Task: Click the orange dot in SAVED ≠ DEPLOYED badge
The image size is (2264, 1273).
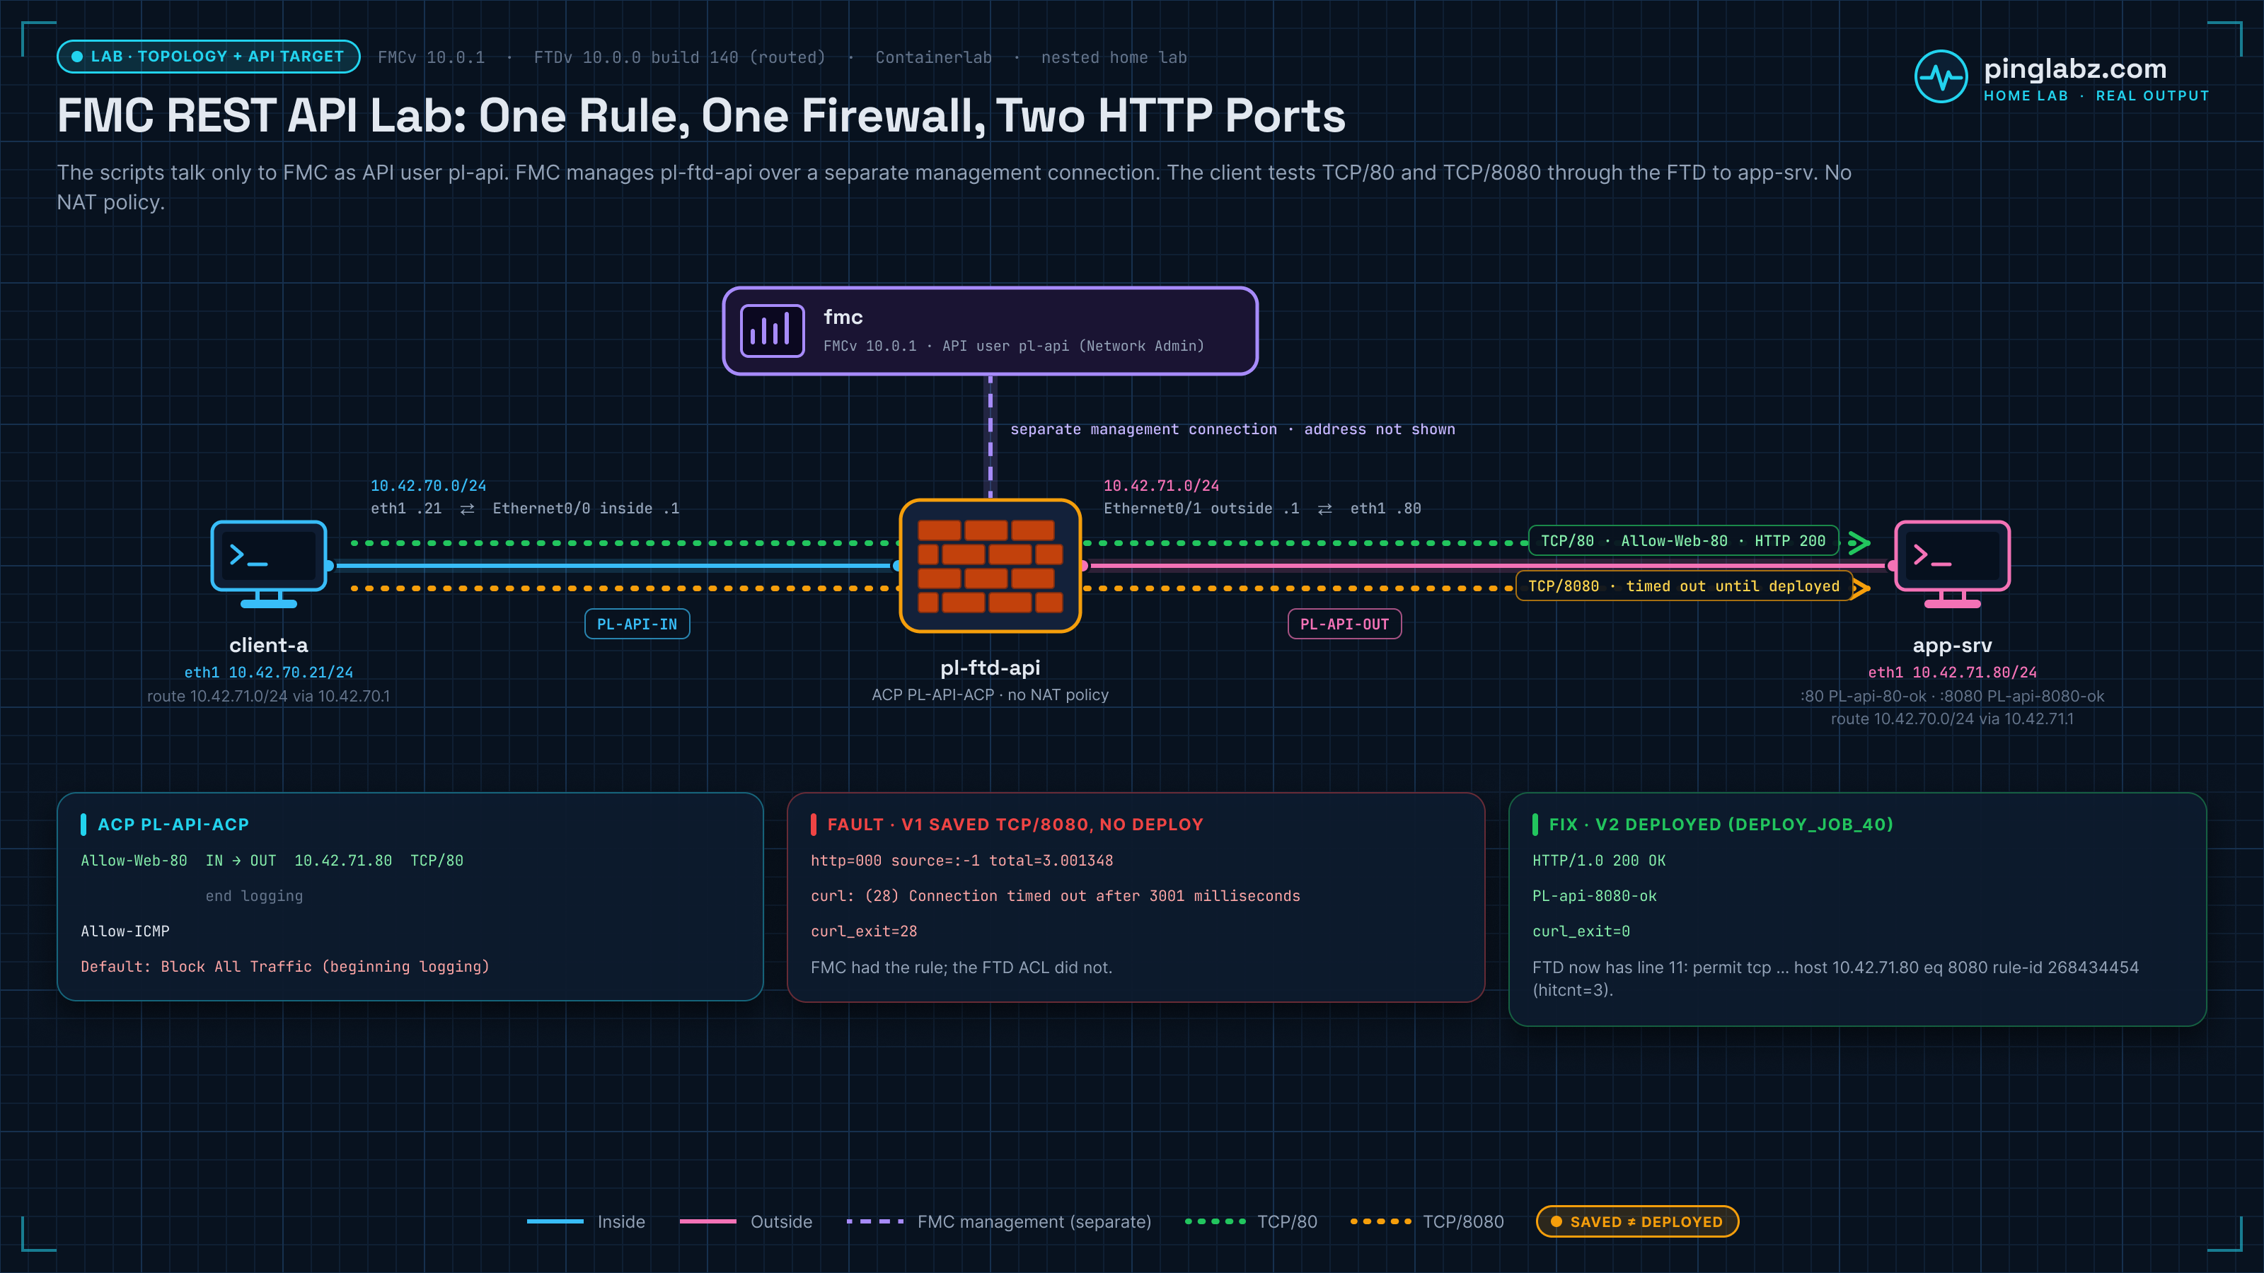Action: [1556, 1221]
